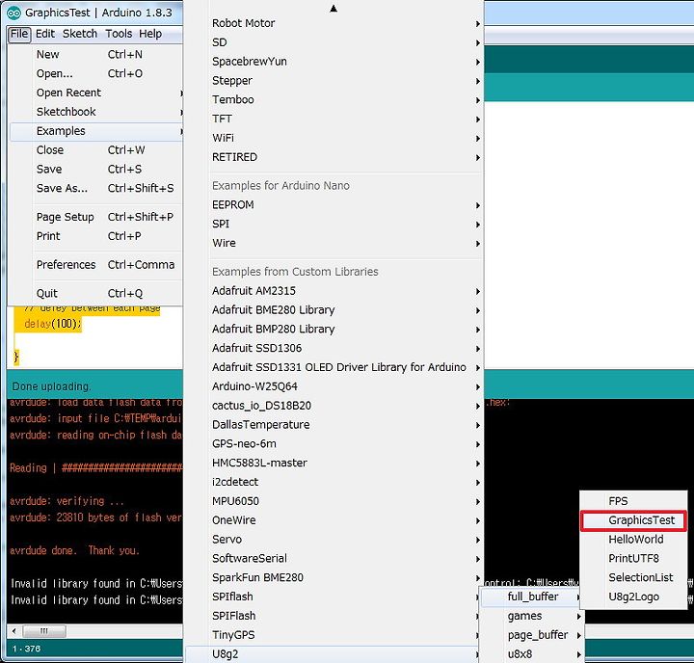Open Adafruit BMP280 Library examples
The image size is (694, 663).
point(334,329)
